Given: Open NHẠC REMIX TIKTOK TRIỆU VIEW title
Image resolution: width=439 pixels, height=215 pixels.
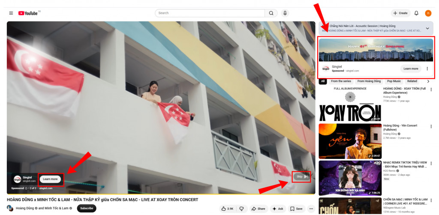Looking at the screenshot, I should (x=405, y=164).
